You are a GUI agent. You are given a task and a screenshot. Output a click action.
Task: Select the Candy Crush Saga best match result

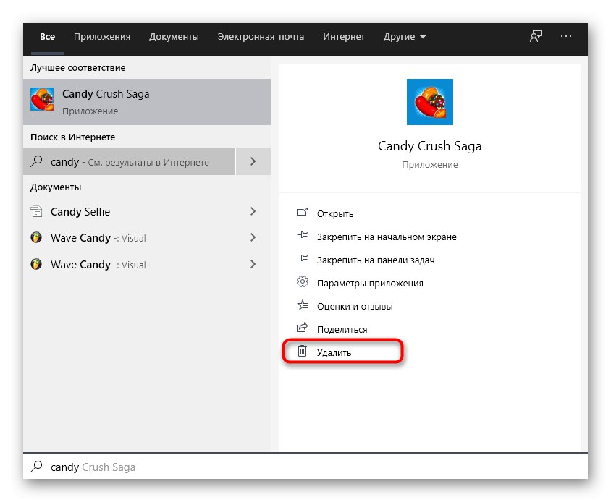point(147,102)
